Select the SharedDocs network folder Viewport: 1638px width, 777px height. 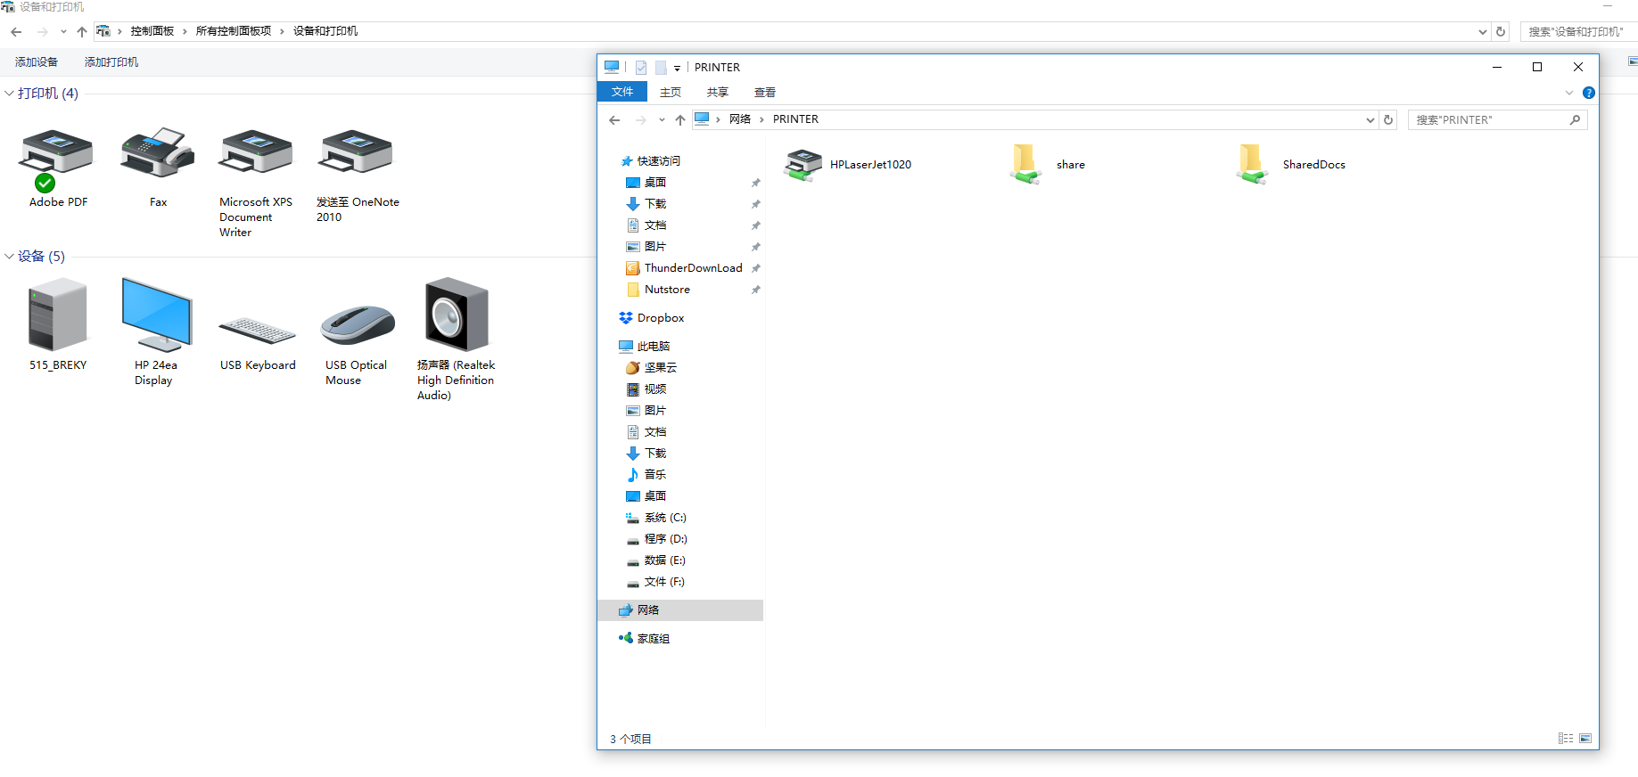[x=1291, y=165]
